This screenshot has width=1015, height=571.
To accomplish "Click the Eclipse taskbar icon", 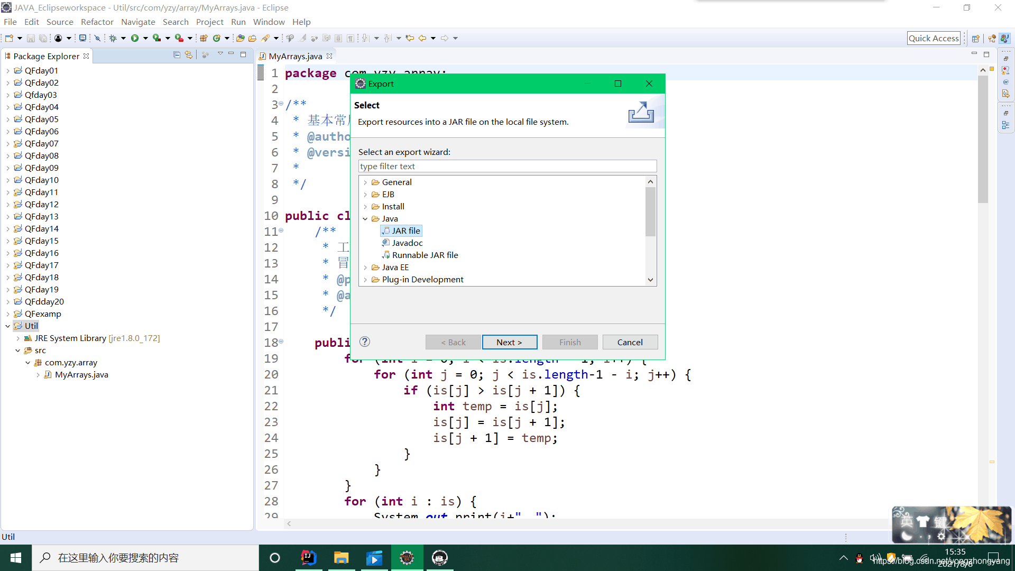I will pos(407,558).
